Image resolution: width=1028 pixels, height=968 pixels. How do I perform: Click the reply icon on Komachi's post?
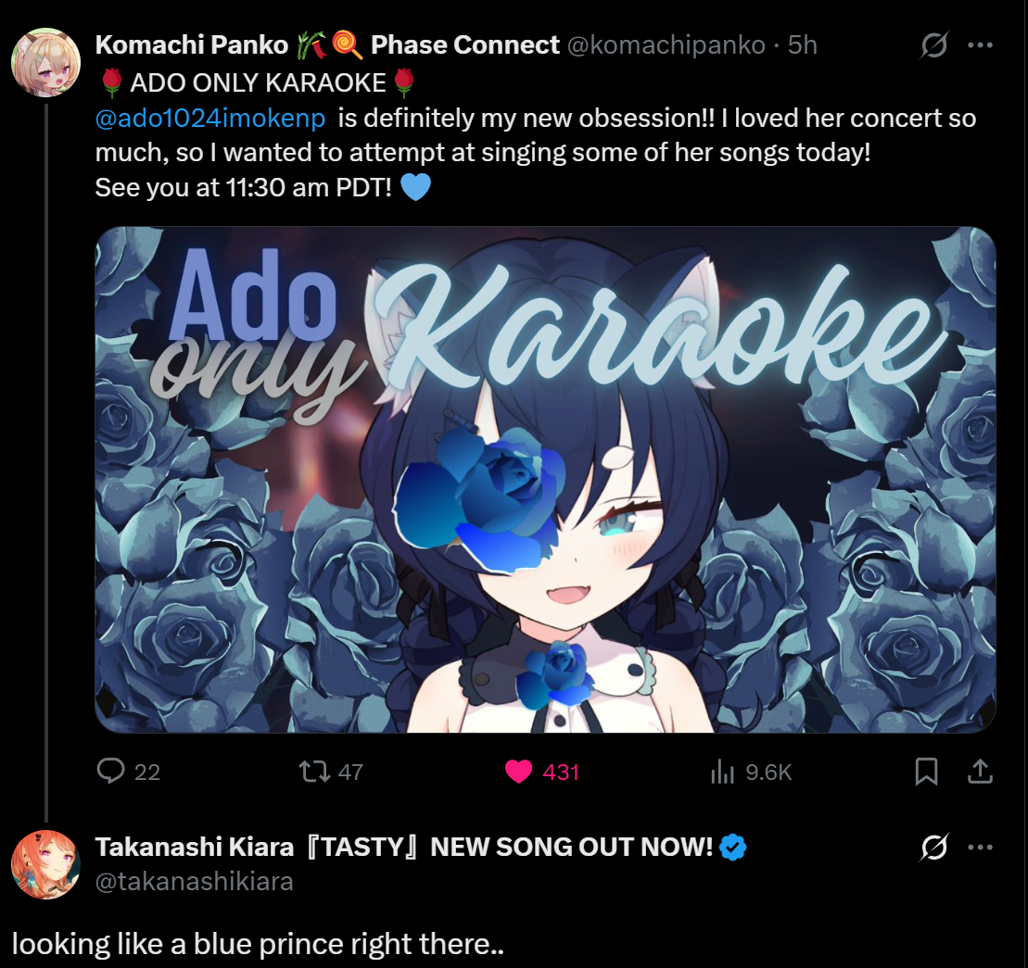[x=111, y=771]
